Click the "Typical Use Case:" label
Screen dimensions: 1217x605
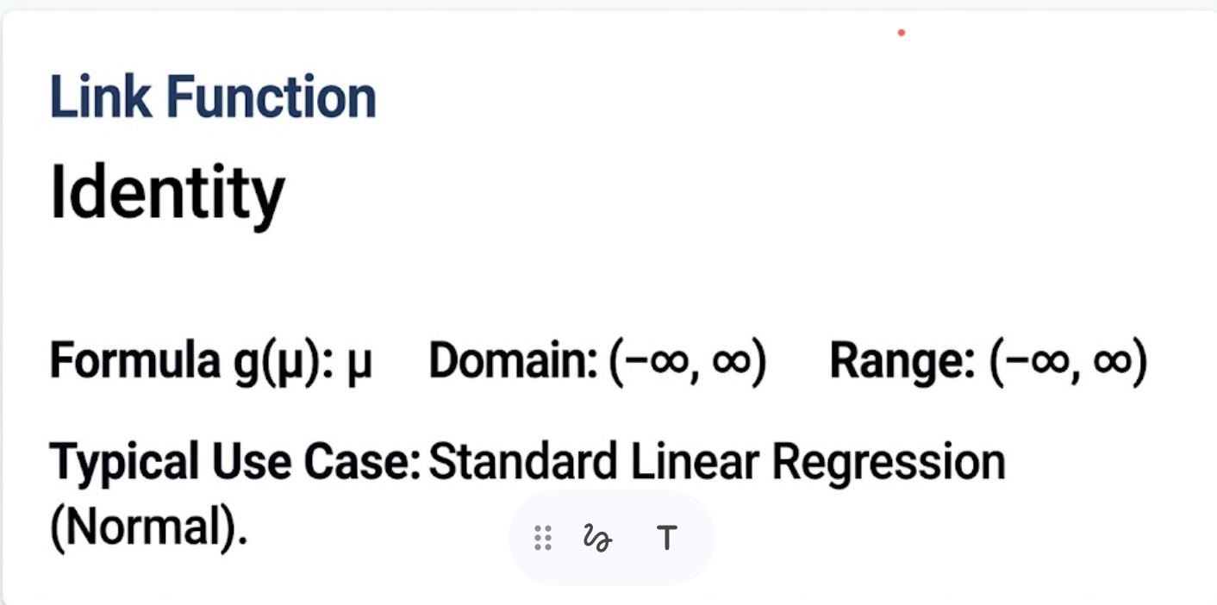point(234,463)
